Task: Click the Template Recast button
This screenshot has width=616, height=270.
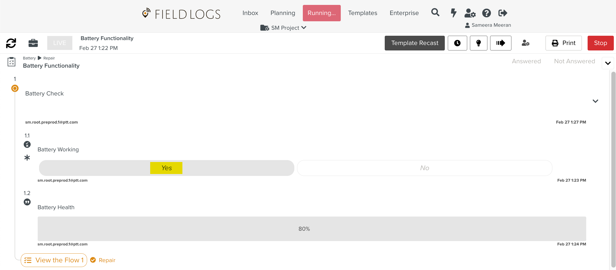Action: click(x=414, y=43)
